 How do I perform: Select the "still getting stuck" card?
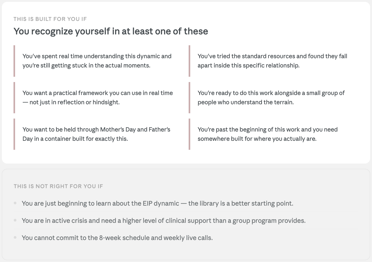pyautogui.click(x=97, y=61)
